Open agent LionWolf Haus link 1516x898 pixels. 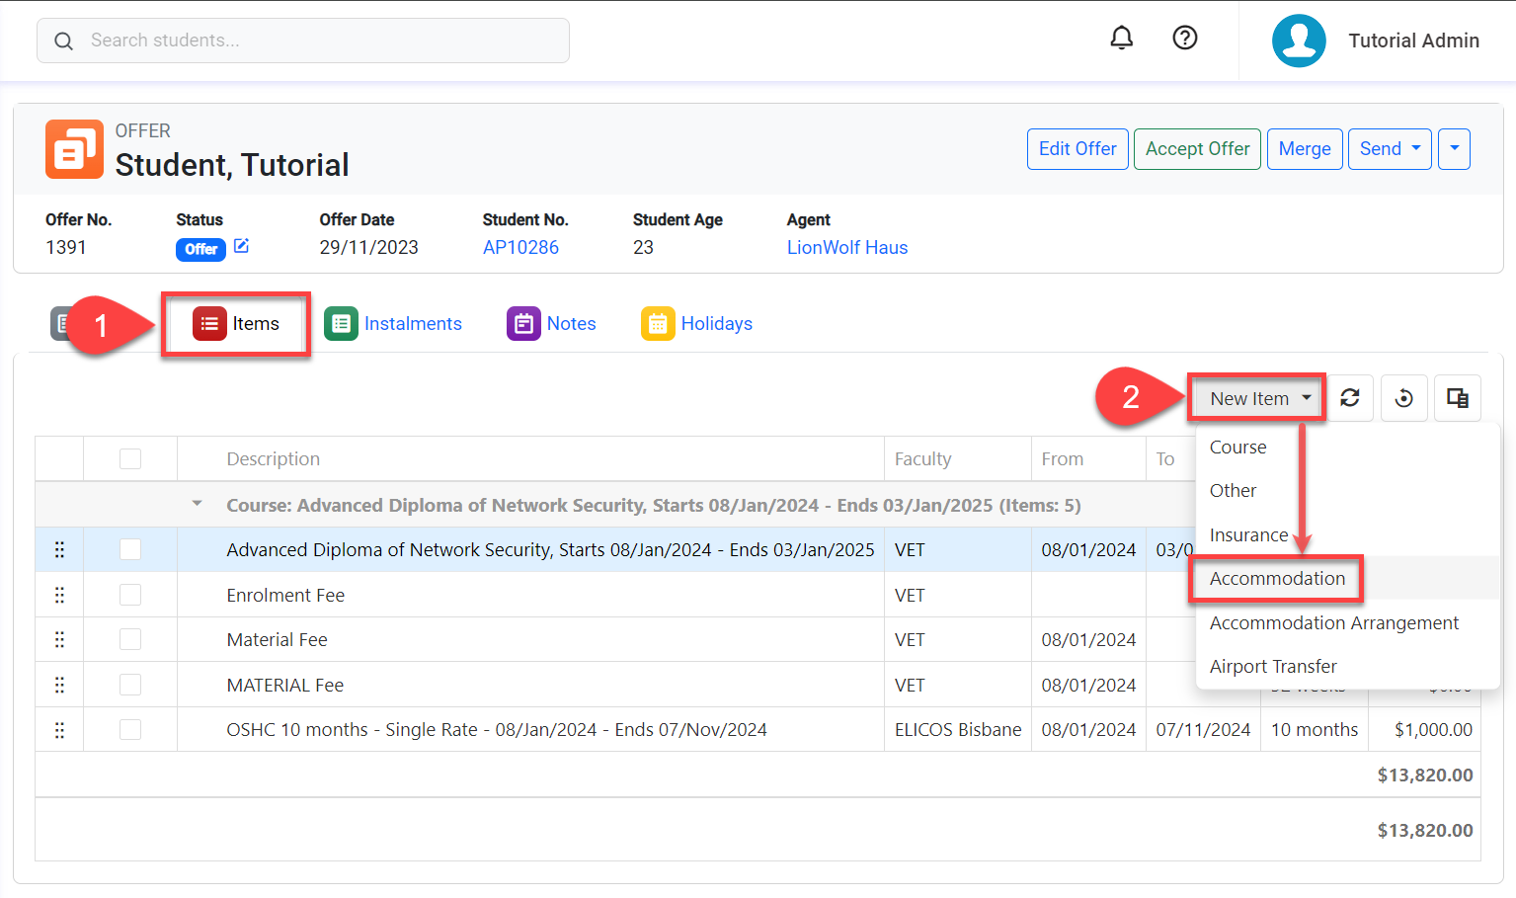[847, 247]
